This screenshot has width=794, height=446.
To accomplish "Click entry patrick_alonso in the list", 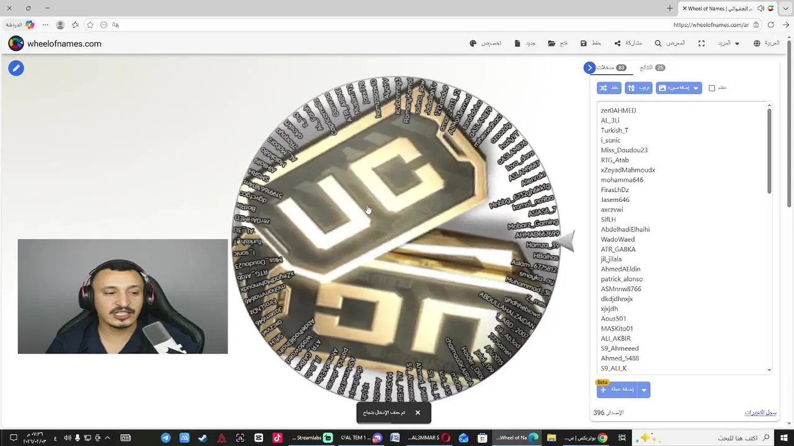I will (622, 279).
